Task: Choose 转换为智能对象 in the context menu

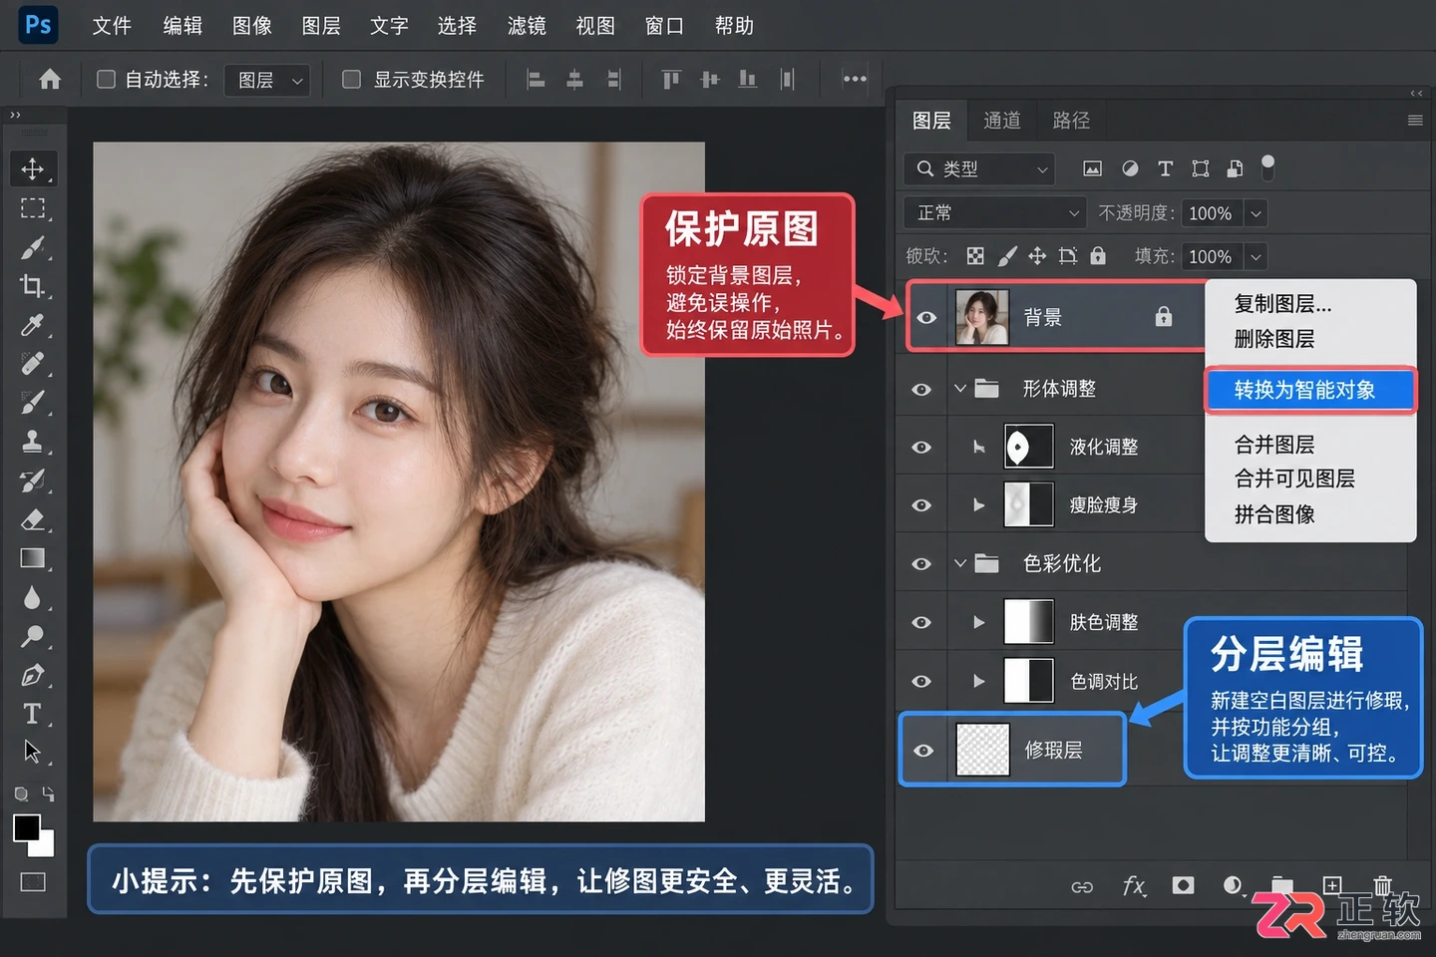Action: [x=1310, y=390]
